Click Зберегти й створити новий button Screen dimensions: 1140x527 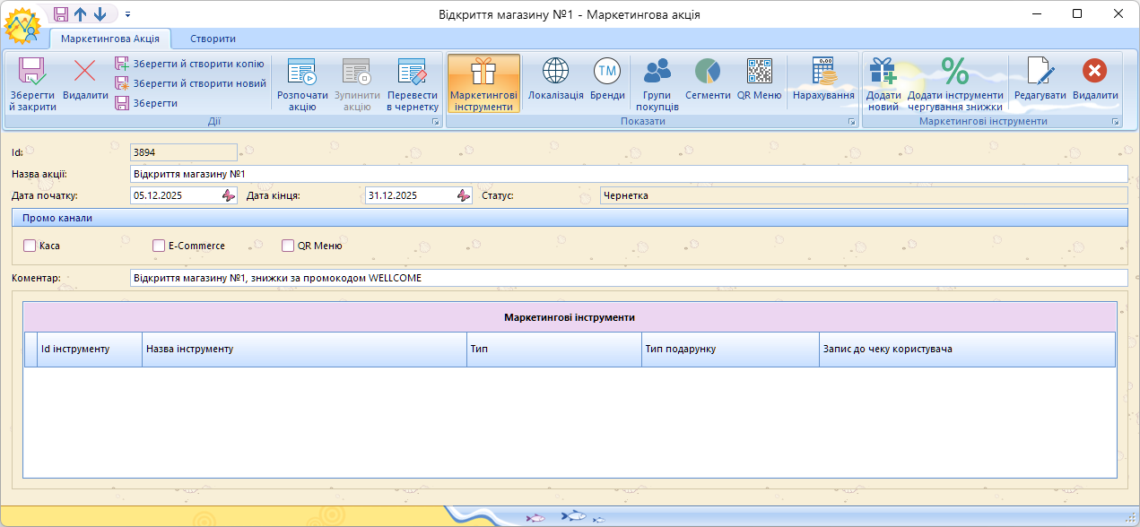(190, 83)
